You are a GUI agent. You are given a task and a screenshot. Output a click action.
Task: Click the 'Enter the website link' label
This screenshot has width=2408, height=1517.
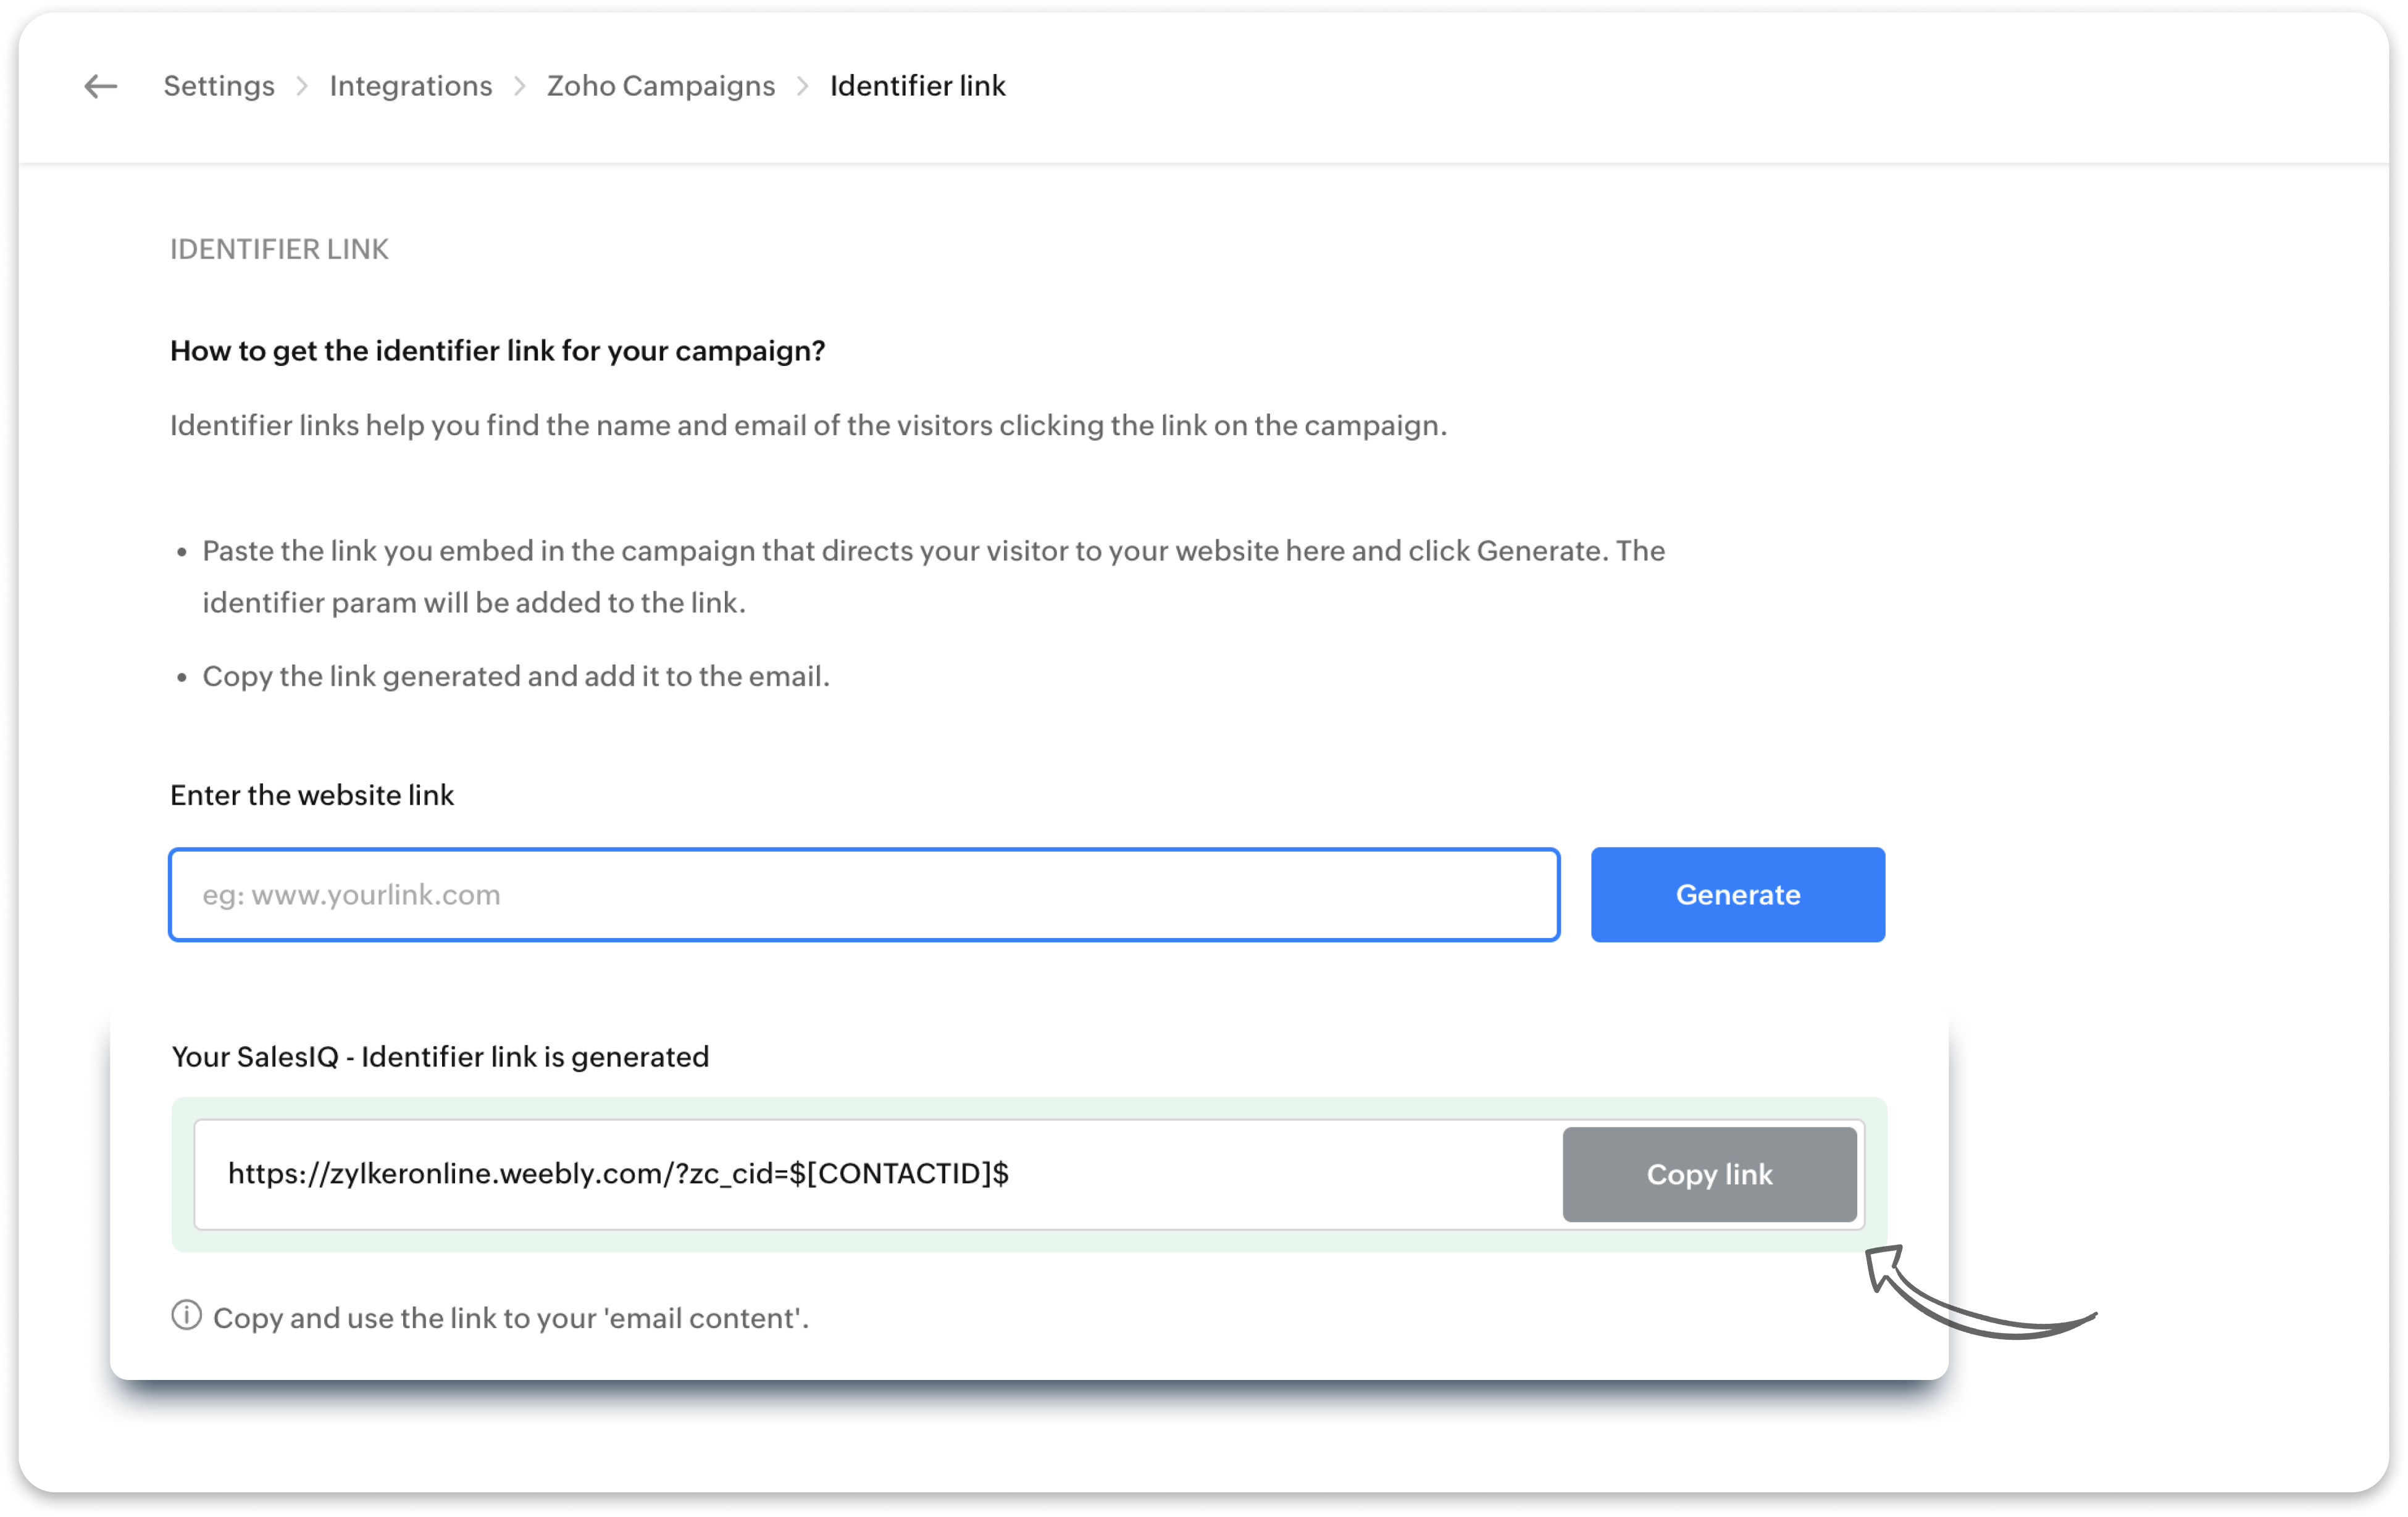point(311,796)
